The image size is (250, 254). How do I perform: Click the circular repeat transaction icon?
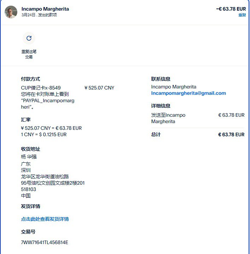click(29, 38)
